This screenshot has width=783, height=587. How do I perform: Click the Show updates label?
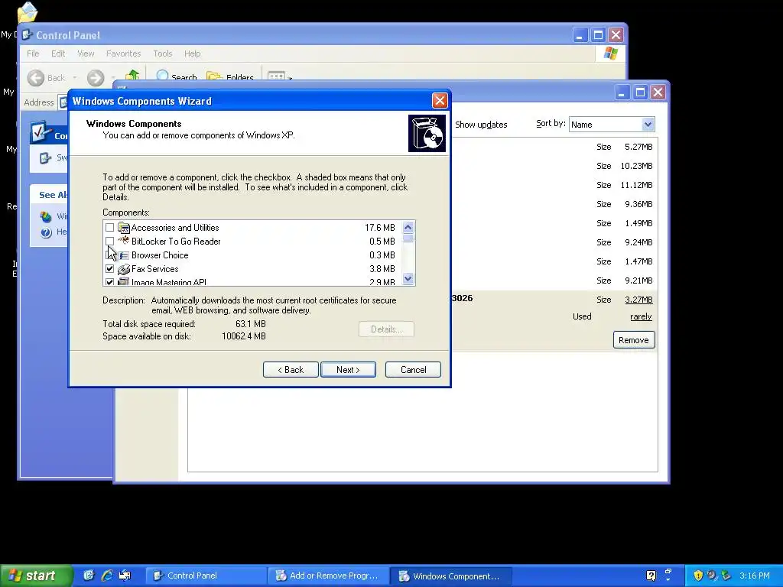pyautogui.click(x=481, y=125)
